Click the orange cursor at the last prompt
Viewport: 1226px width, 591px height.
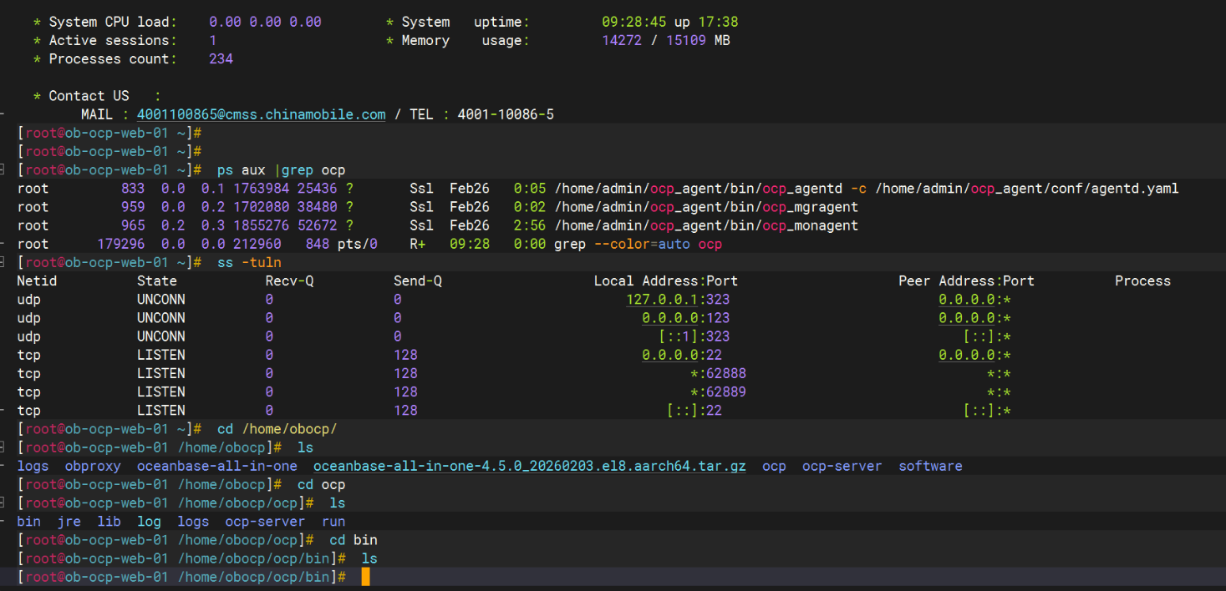365,577
